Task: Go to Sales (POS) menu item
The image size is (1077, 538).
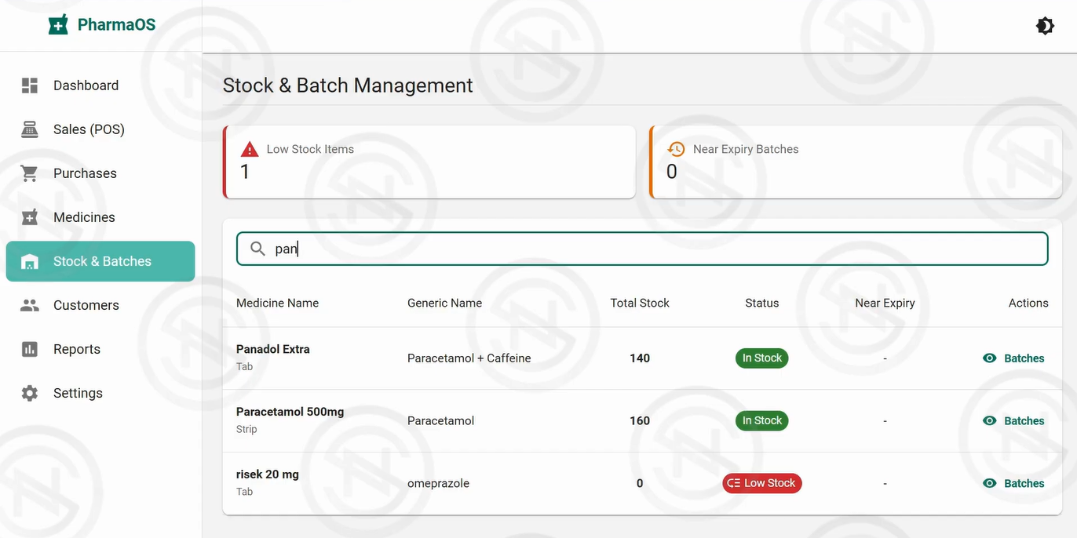Action: (100, 129)
